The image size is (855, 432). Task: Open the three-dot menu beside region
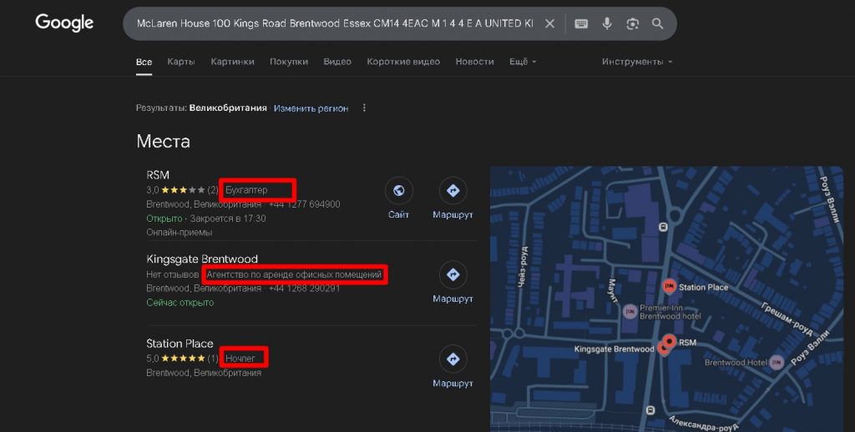364,108
